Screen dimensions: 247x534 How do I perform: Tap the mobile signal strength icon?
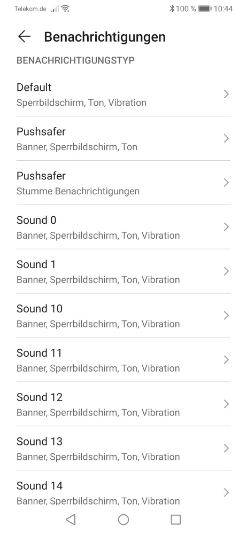pyautogui.click(x=55, y=9)
